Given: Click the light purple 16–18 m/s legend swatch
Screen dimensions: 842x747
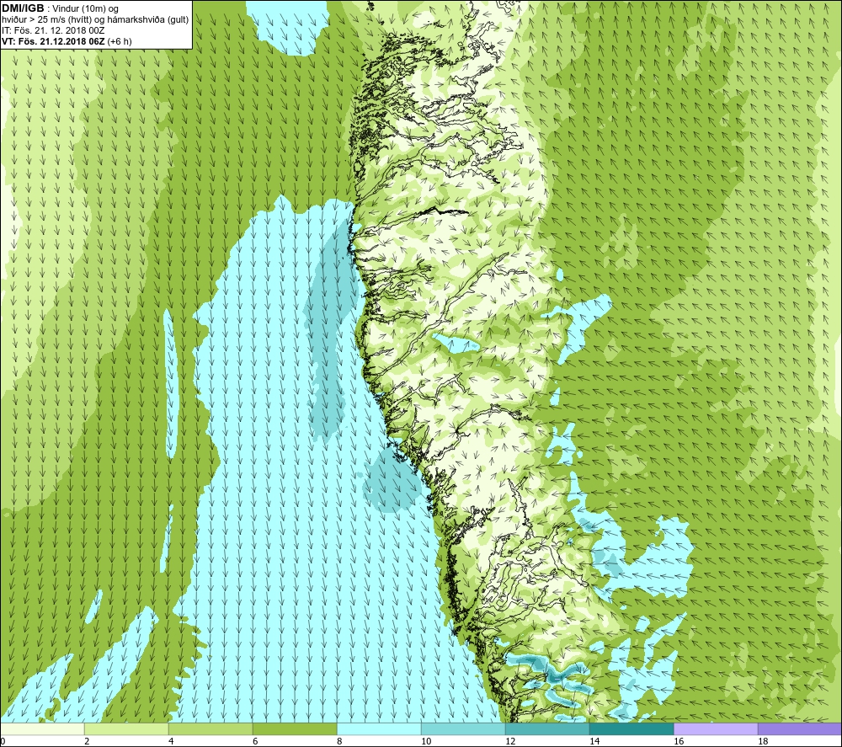Looking at the screenshot, I should point(716,729).
